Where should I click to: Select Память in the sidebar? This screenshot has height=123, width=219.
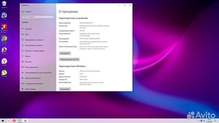point(38,56)
